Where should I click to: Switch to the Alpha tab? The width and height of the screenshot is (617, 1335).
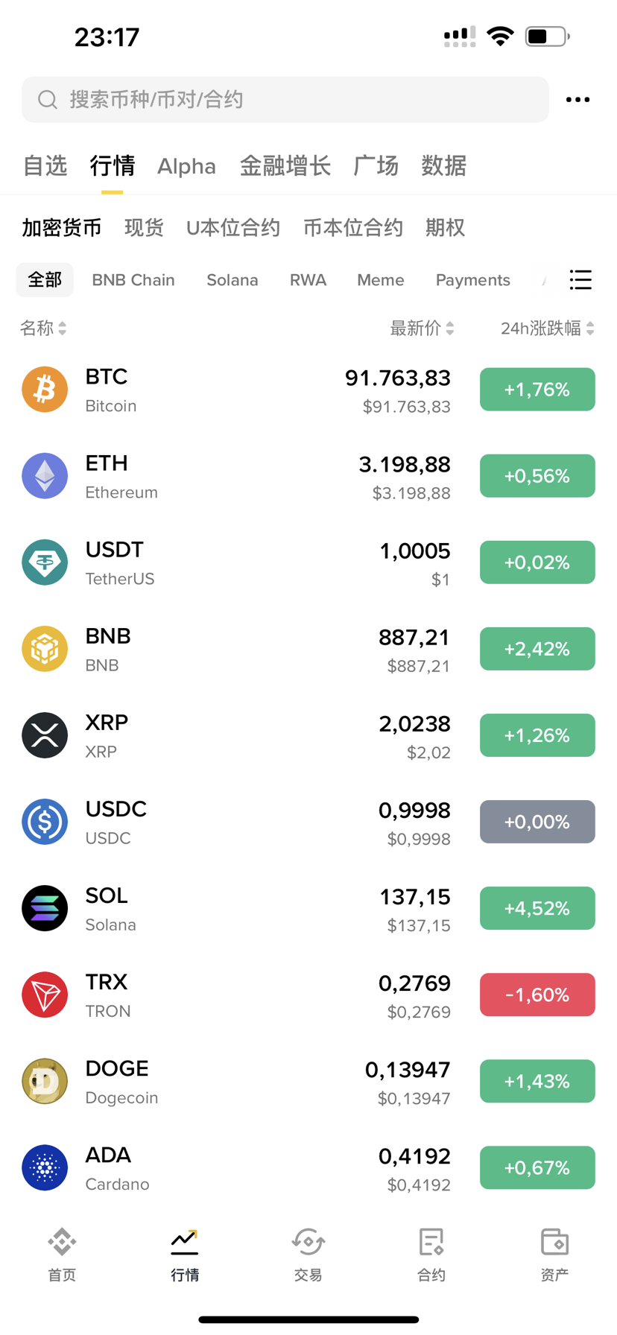(186, 166)
